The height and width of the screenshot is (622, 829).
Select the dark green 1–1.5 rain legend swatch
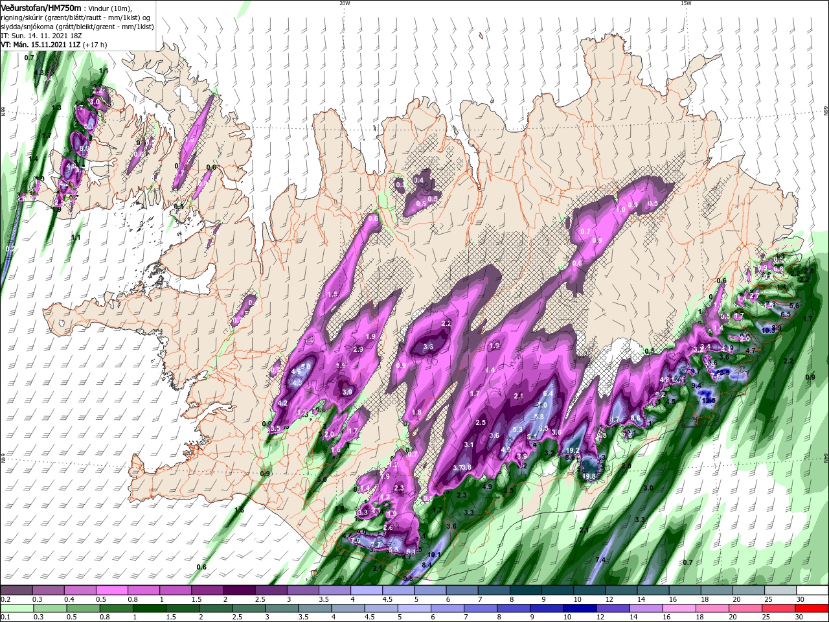(150, 609)
